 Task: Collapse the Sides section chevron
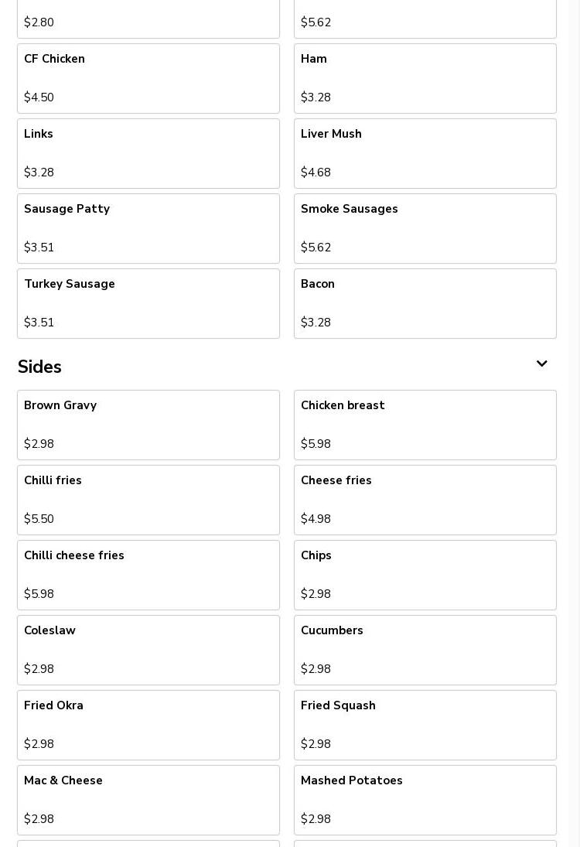(541, 364)
